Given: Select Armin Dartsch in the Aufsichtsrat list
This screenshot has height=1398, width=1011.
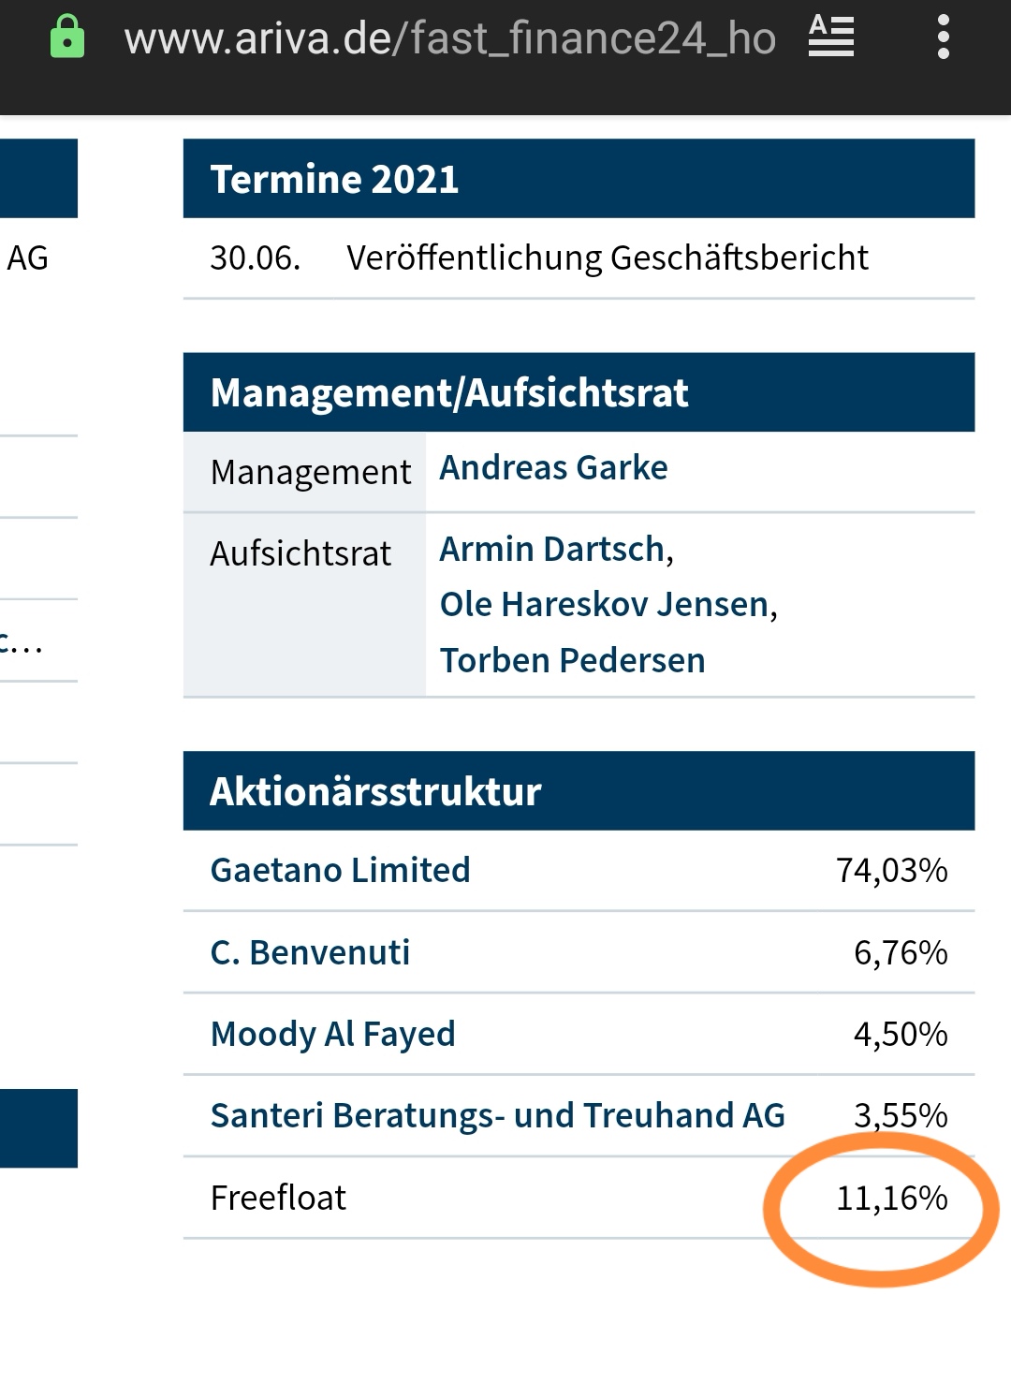Looking at the screenshot, I should pyautogui.click(x=550, y=550).
